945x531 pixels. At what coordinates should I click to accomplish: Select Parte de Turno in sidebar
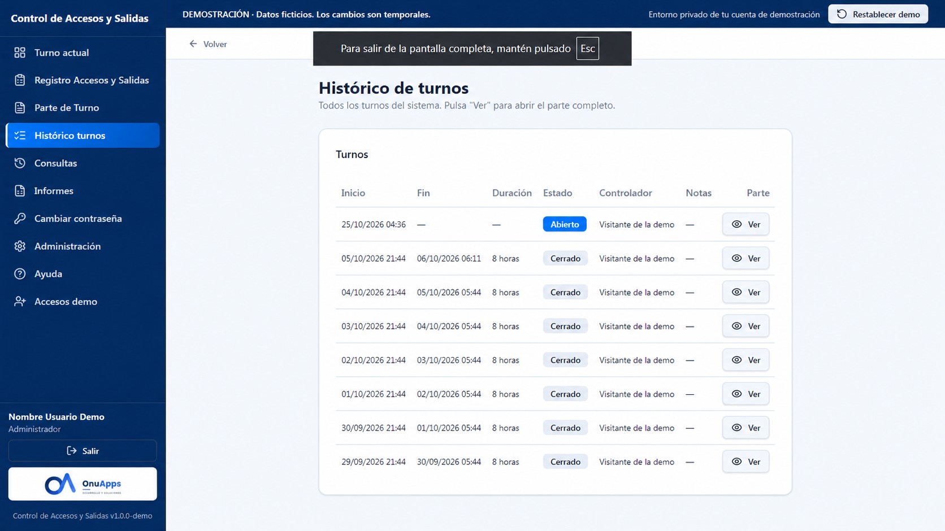(x=83, y=108)
